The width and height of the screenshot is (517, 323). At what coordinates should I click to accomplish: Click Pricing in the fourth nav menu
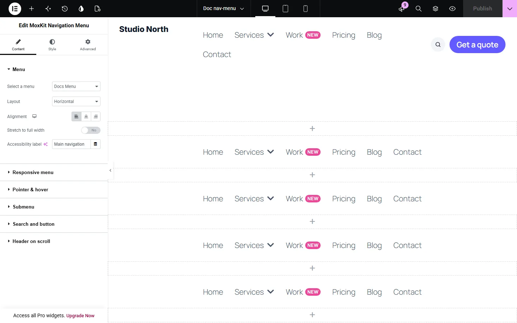(344, 245)
